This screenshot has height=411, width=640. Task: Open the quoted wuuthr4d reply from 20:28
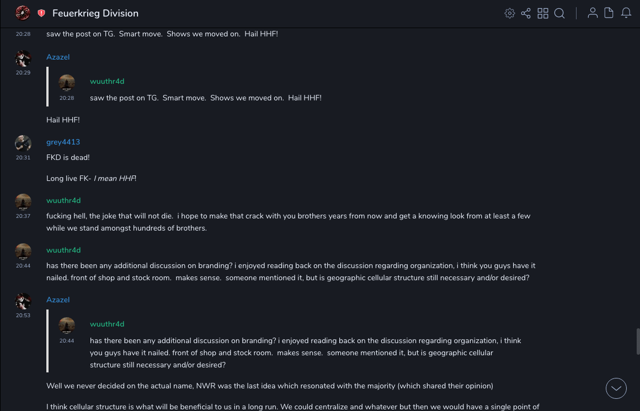click(x=205, y=98)
